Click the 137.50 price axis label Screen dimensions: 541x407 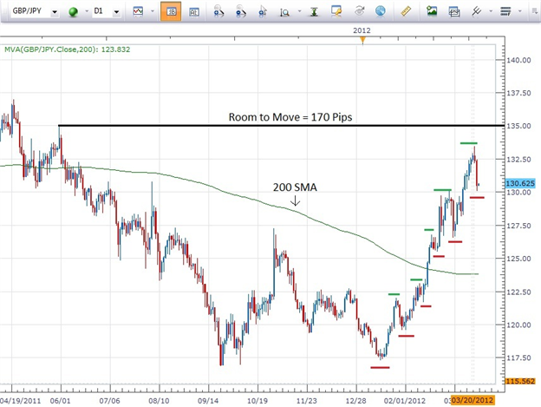[x=518, y=93]
